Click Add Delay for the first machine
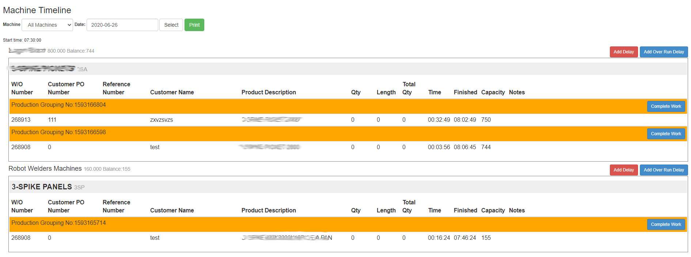Viewport: 691px width, 257px height. tap(623, 52)
